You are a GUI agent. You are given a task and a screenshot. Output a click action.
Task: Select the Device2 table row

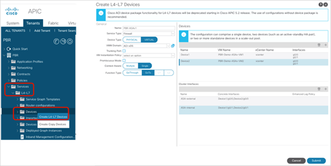pos(254,62)
